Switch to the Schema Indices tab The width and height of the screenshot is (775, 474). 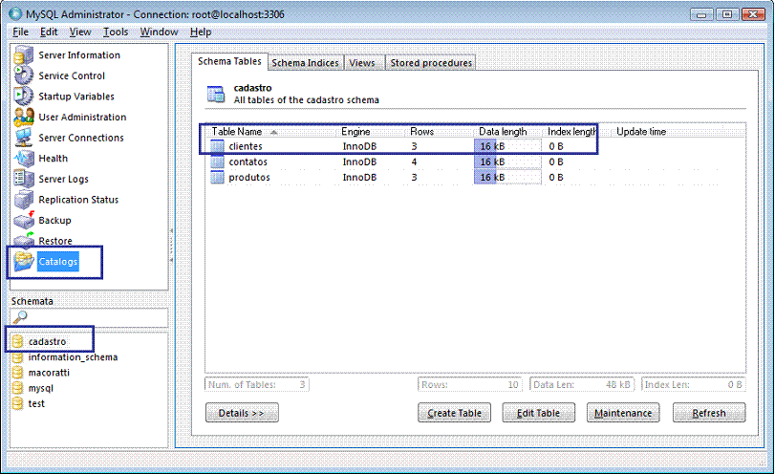click(306, 63)
